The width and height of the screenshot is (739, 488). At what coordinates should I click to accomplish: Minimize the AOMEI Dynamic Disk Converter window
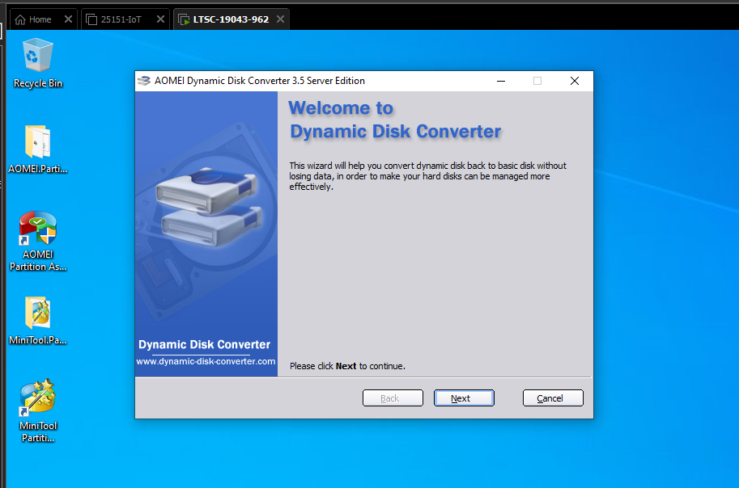[x=501, y=81]
